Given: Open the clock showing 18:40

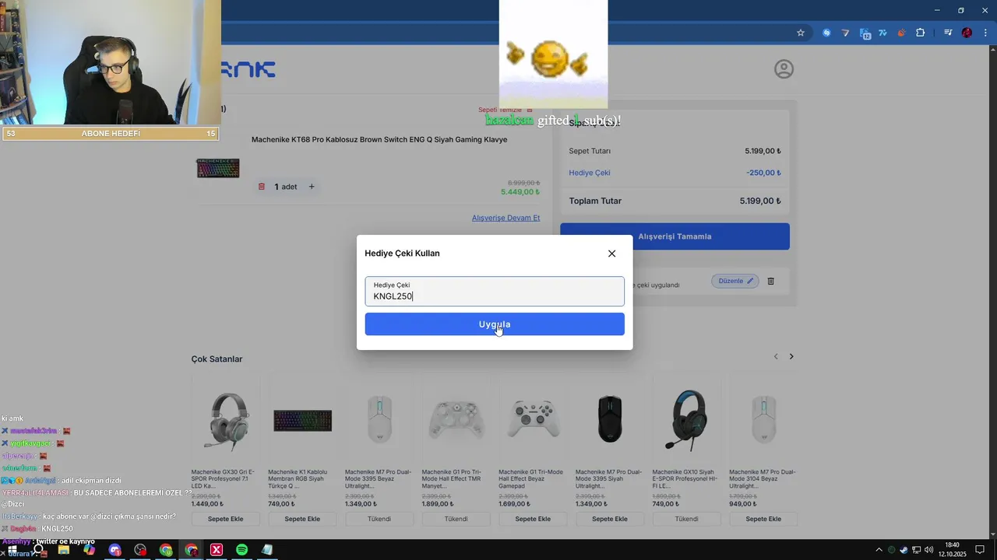Looking at the screenshot, I should [x=952, y=549].
